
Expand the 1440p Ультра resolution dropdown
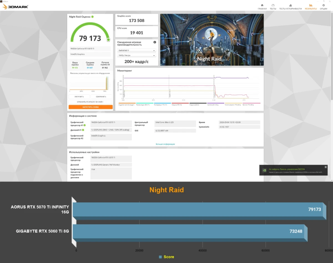tap(137, 55)
